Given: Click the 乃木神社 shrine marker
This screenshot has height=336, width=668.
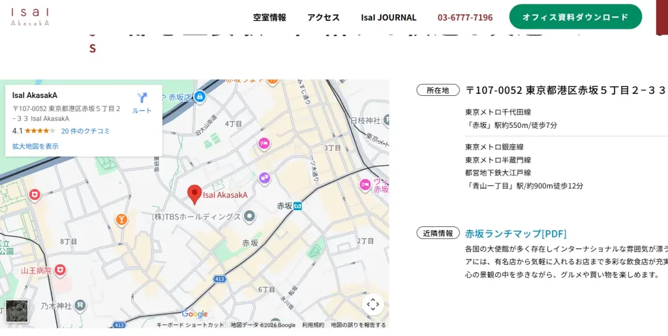Looking at the screenshot, I should [x=80, y=305].
